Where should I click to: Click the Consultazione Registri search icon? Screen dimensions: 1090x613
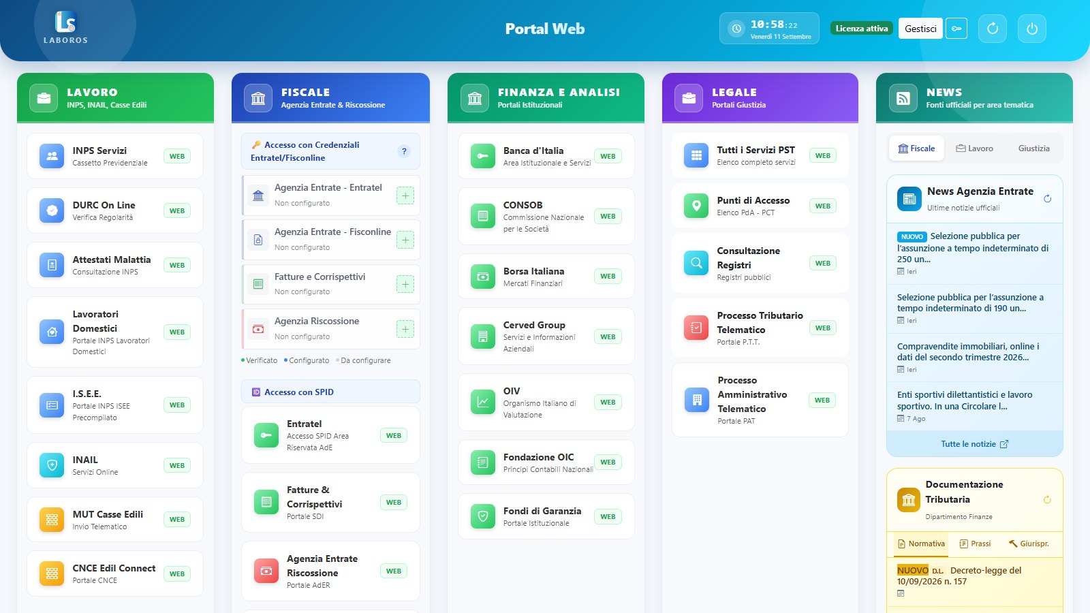[x=696, y=263]
